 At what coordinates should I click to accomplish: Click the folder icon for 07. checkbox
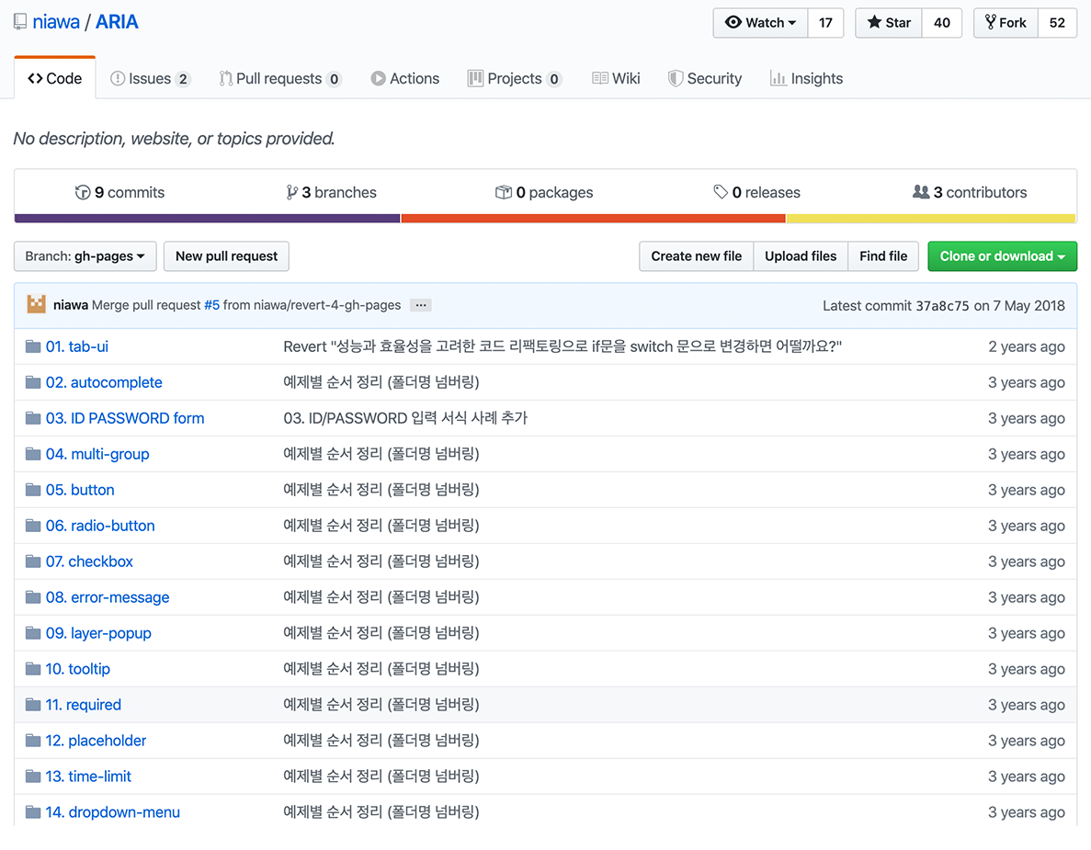[33, 561]
